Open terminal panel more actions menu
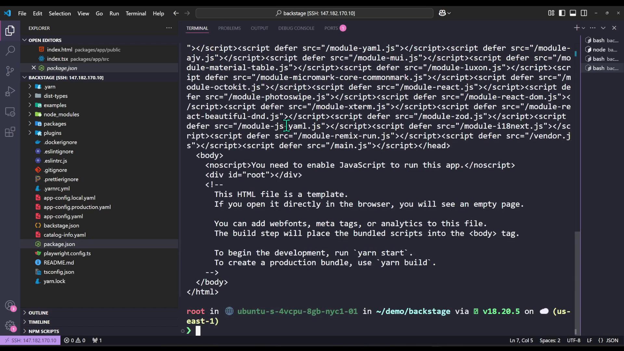This screenshot has height=351, width=624. point(593,28)
